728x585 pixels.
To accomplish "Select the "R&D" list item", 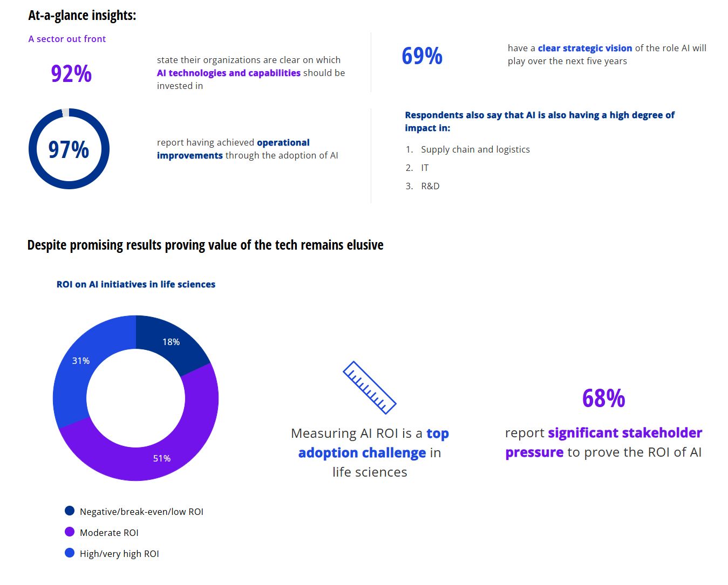I will coord(430,186).
